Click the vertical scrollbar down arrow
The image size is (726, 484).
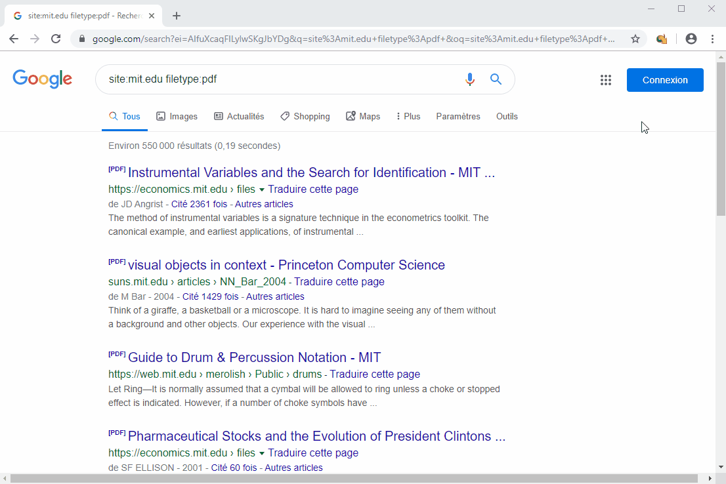[721, 467]
